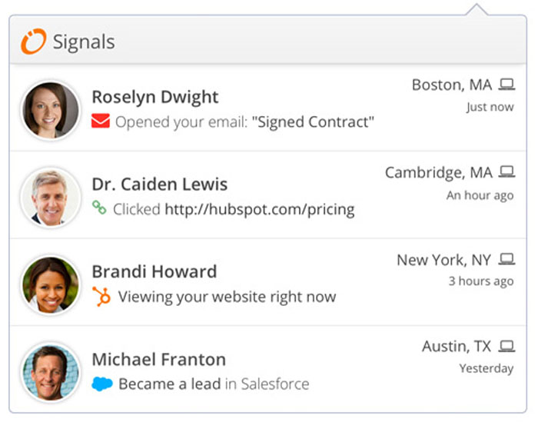The width and height of the screenshot is (538, 422).
Task: Click Michael Franton's avatar
Action: (51, 372)
